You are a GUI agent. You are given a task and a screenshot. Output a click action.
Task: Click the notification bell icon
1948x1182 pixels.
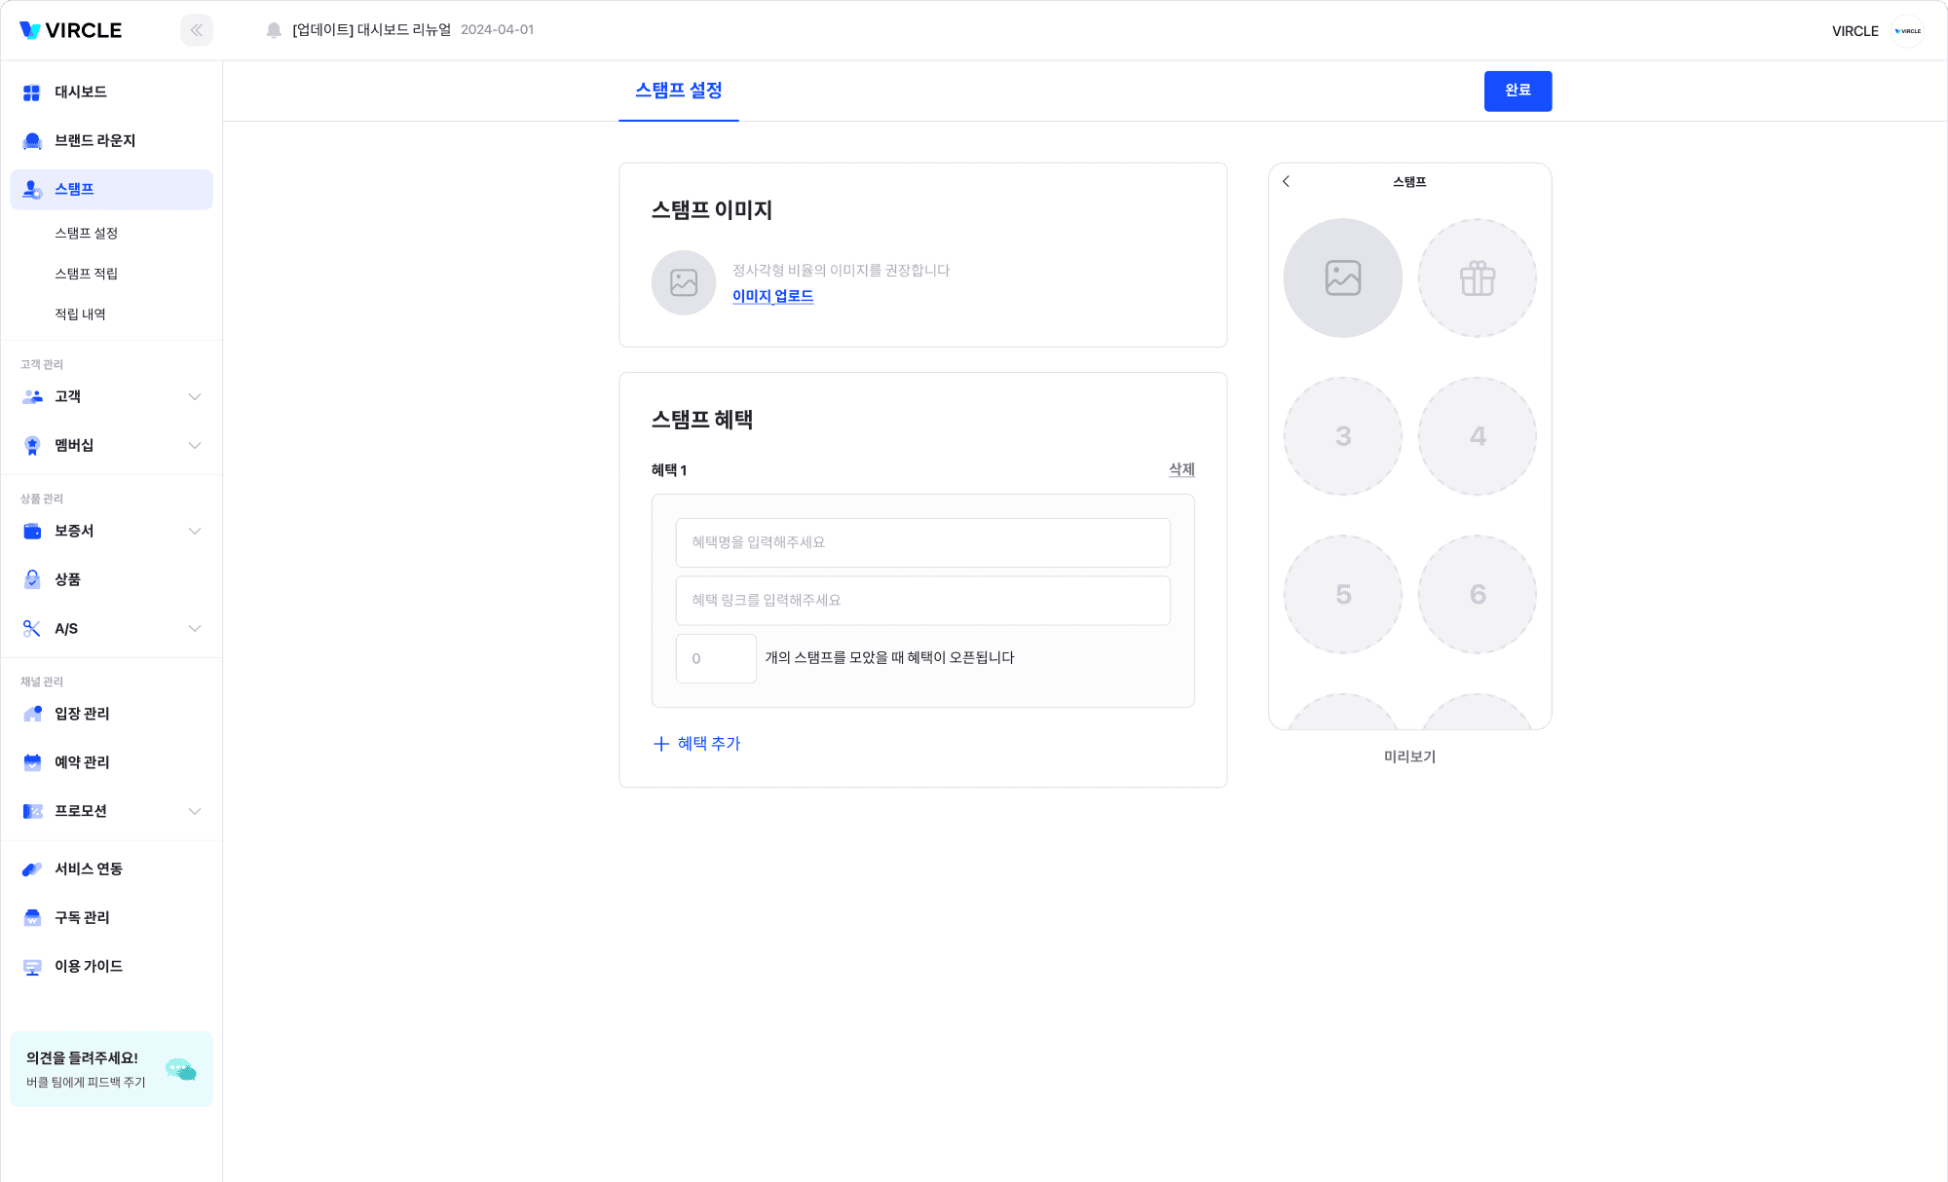pyautogui.click(x=274, y=30)
